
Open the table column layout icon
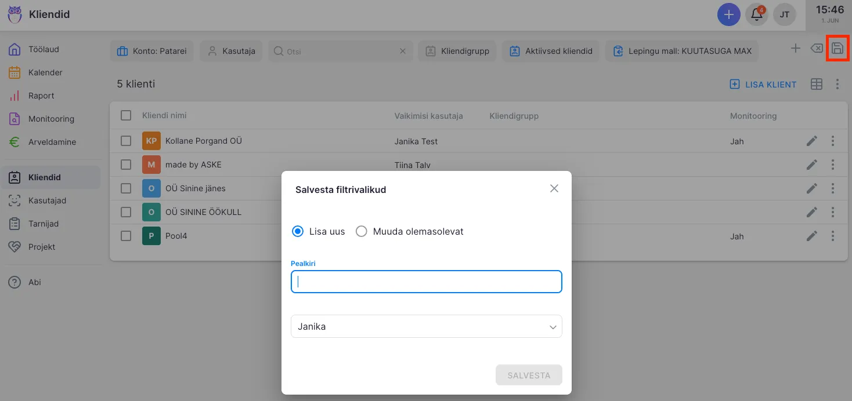pos(816,84)
